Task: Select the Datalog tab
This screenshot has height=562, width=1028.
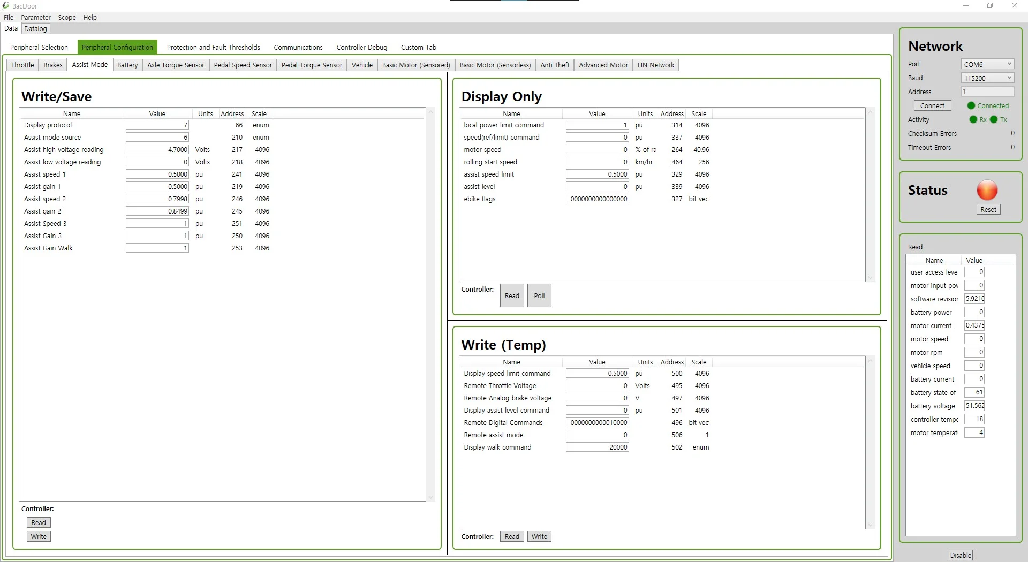Action: (35, 29)
